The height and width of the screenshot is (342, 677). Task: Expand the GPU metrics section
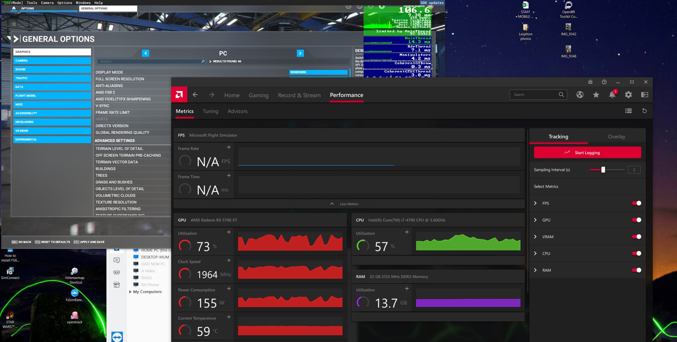[535, 220]
